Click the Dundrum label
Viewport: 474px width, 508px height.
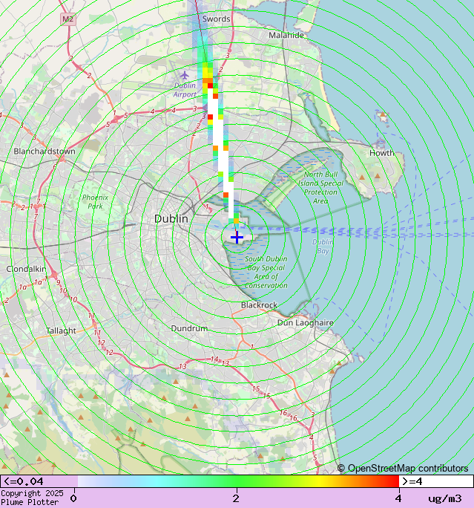click(x=189, y=328)
